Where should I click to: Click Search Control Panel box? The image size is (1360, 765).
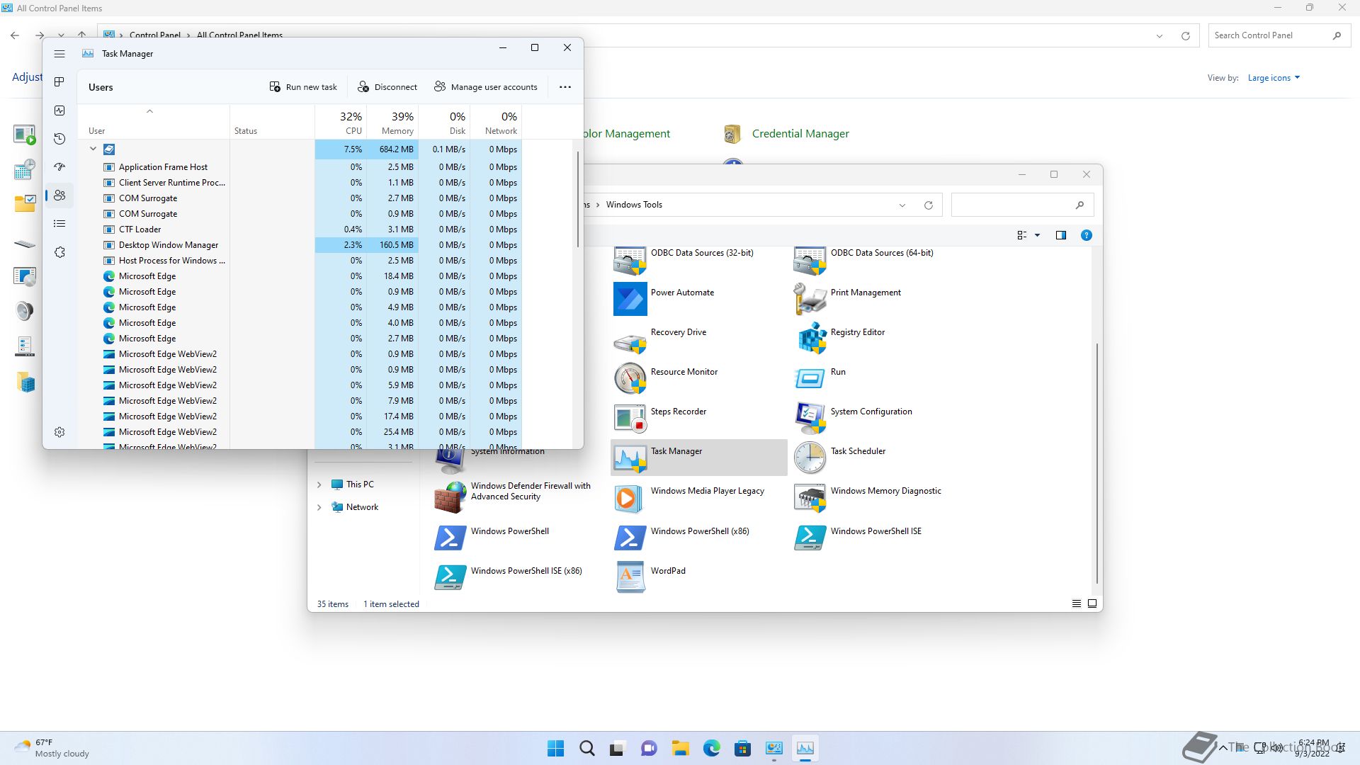coord(1279,35)
